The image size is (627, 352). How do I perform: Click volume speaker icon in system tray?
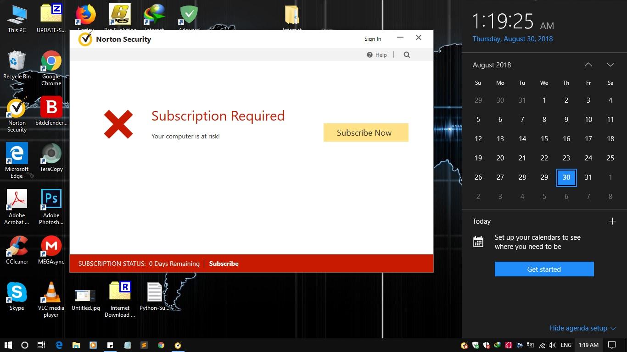pos(552,345)
